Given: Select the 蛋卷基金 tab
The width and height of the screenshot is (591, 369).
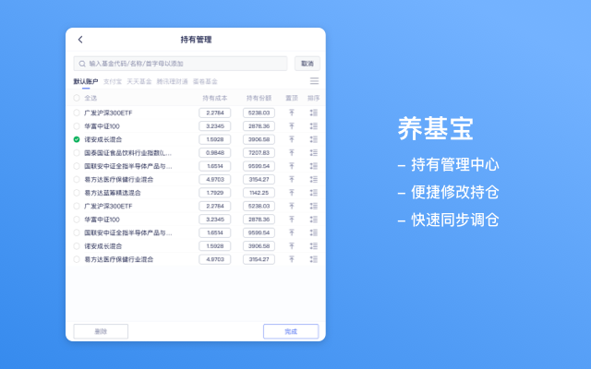Looking at the screenshot, I should point(205,81).
